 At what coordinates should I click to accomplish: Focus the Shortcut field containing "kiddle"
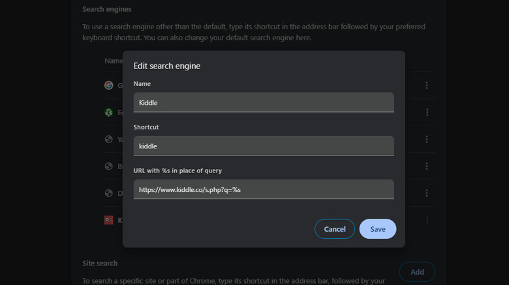pyautogui.click(x=264, y=146)
